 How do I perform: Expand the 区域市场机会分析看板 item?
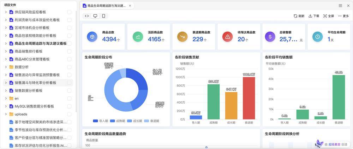[6, 28]
